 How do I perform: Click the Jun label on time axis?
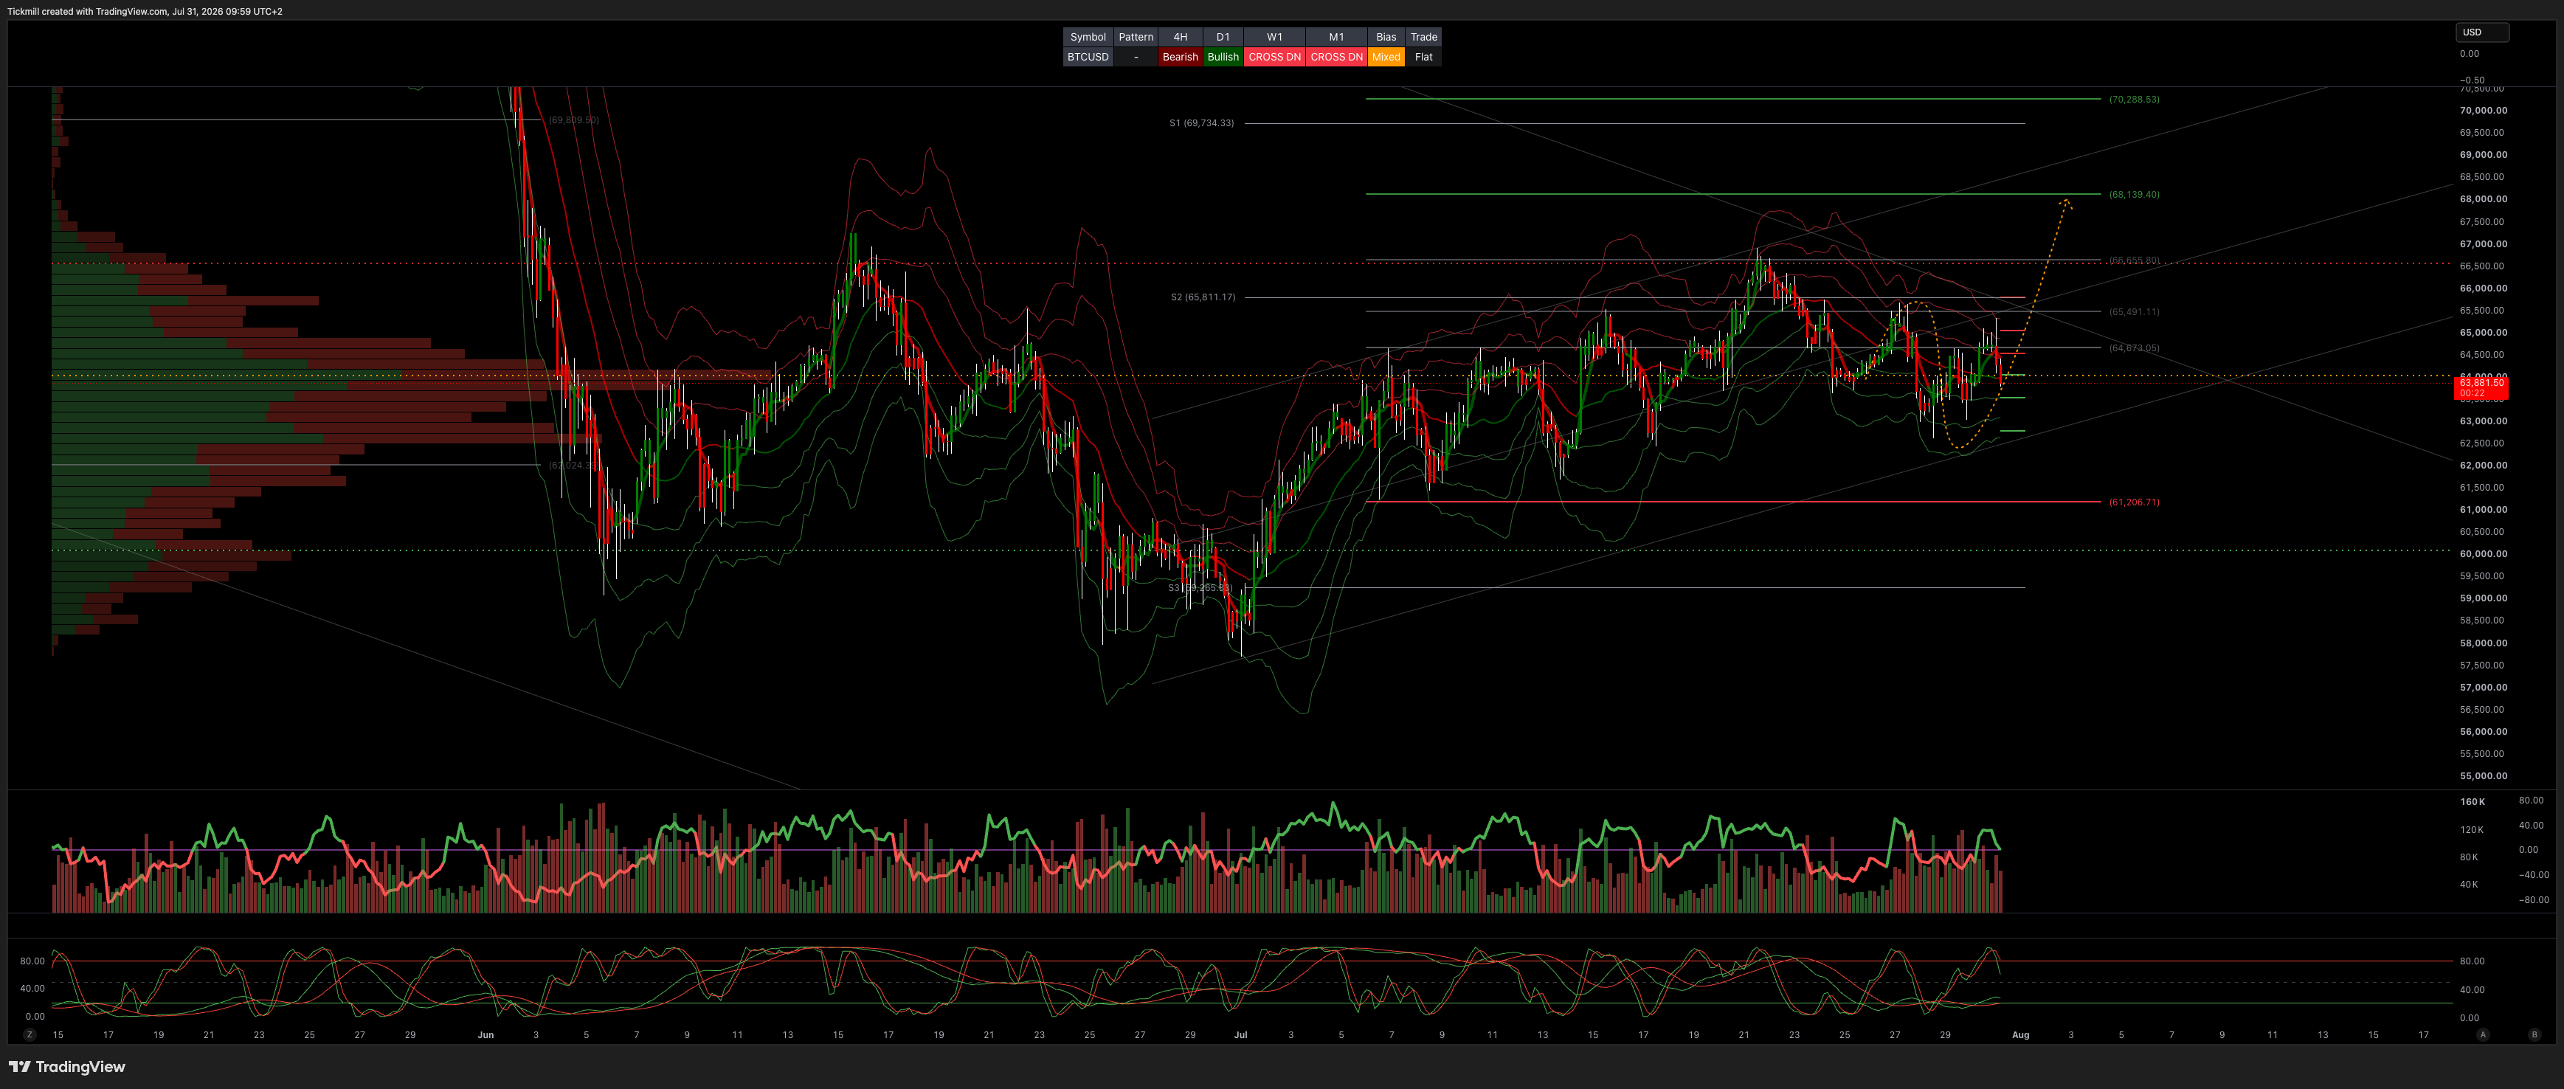pos(485,1034)
